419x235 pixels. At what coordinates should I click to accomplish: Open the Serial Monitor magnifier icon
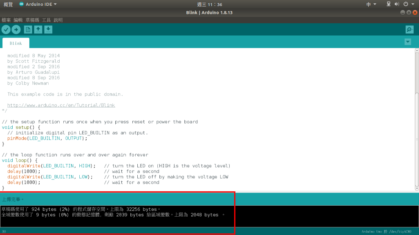point(409,30)
